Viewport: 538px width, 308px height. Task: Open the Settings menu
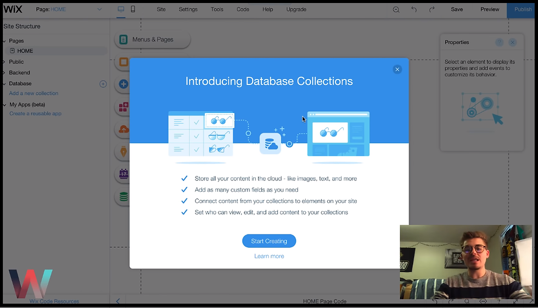pos(188,9)
